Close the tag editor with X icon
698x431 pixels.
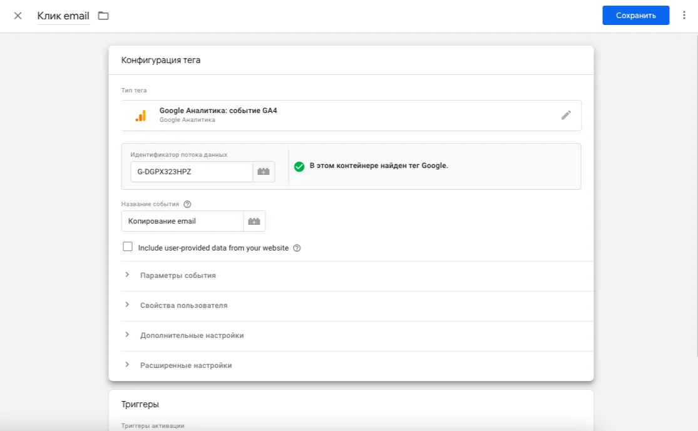click(18, 16)
